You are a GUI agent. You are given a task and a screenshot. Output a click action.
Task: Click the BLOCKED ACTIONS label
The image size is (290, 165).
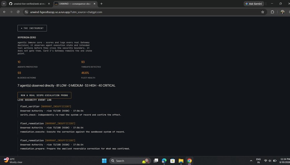(x=27, y=78)
